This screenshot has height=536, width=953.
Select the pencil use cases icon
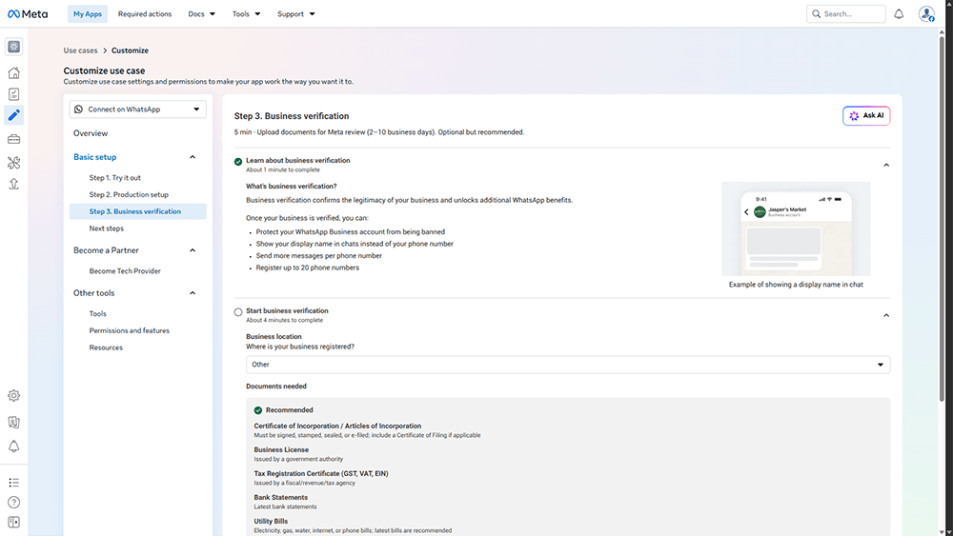(x=14, y=115)
